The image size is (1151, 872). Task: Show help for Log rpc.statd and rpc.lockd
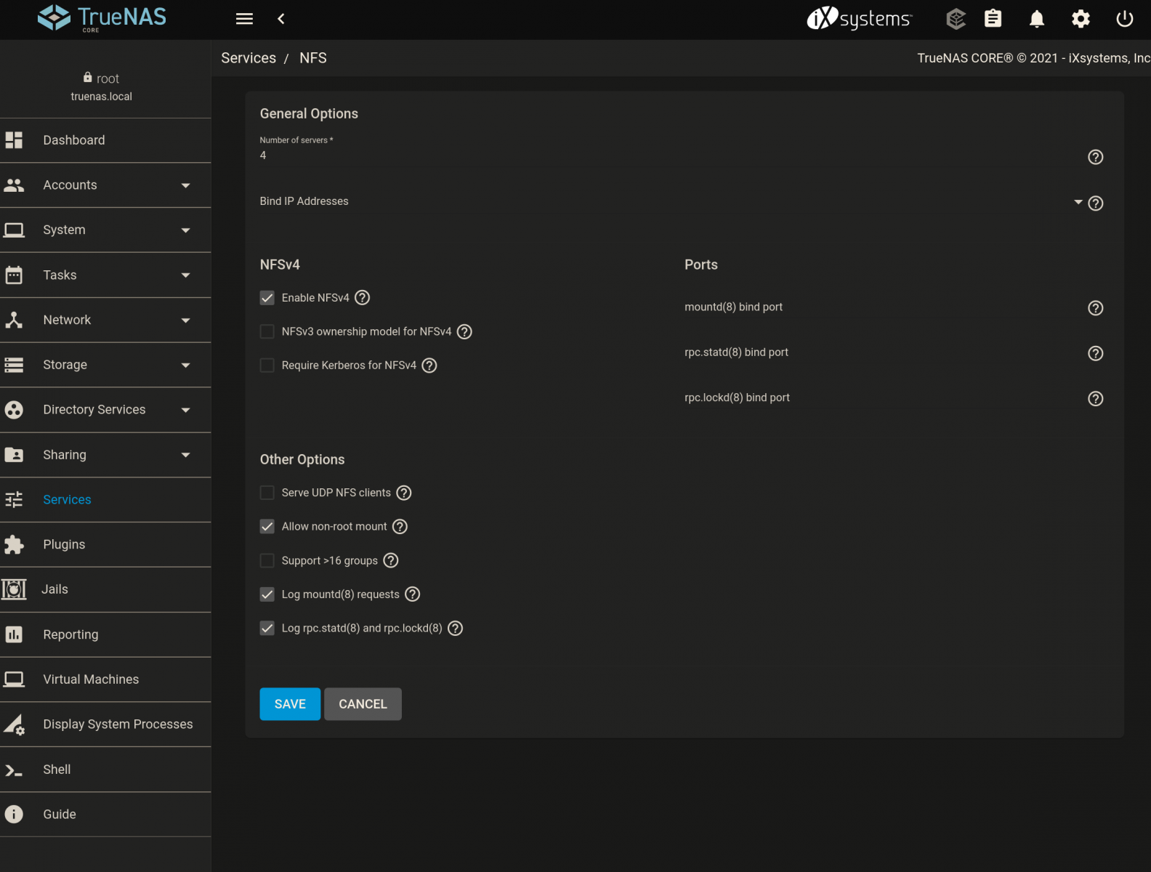[455, 629]
